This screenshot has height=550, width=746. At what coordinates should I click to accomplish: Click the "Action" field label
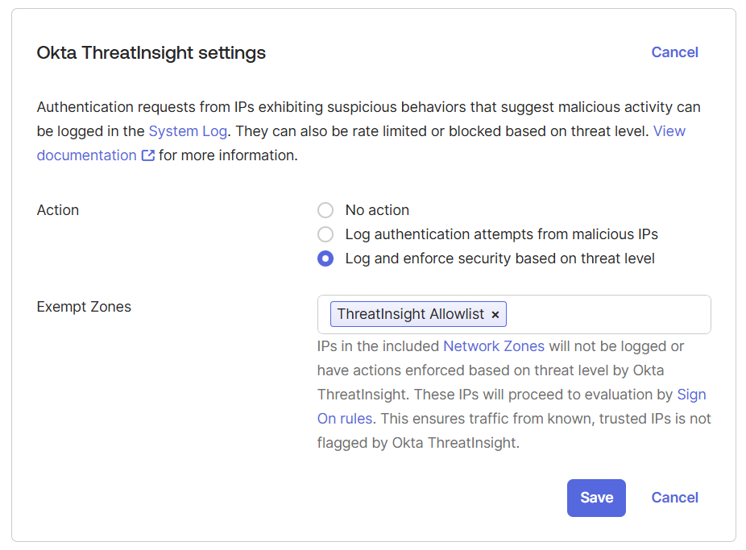[x=58, y=210]
